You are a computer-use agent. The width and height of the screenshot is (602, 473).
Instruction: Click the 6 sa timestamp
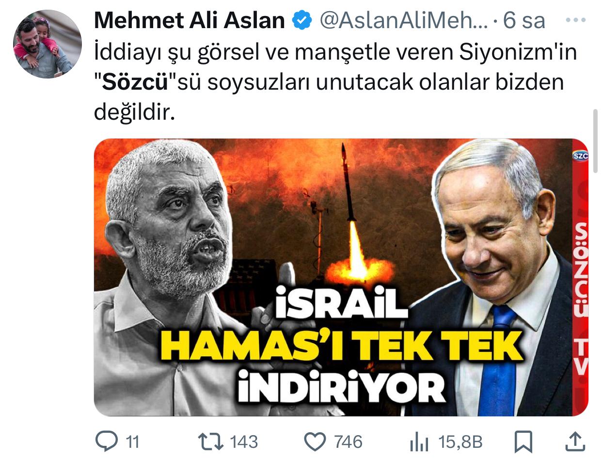pyautogui.click(x=524, y=20)
